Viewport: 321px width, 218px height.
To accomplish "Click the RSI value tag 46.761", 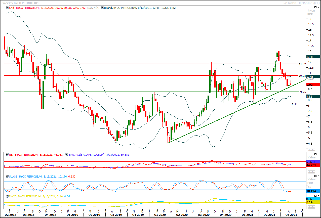I will tap(313, 165).
